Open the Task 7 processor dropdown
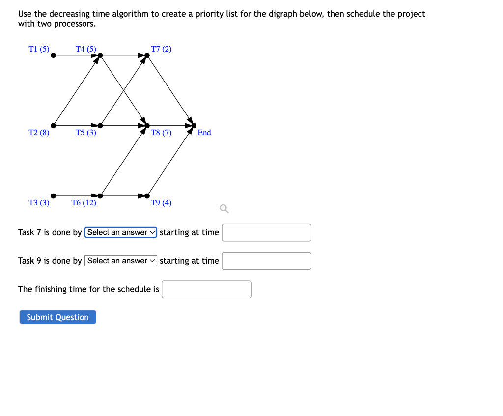The width and height of the screenshot is (503, 416). pyautogui.click(x=120, y=232)
